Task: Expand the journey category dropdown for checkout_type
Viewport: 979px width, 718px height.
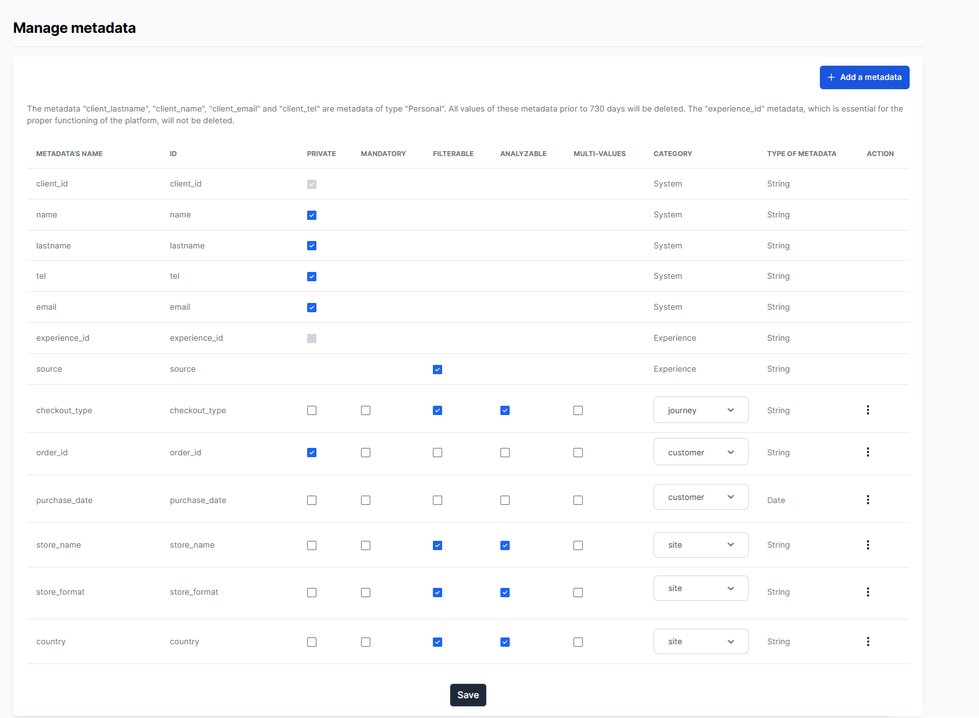Action: click(700, 410)
